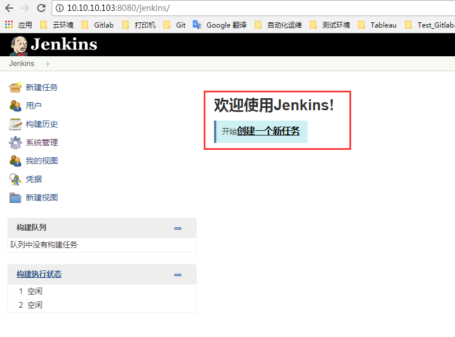Open the Tableau bookmark folder

(377, 25)
